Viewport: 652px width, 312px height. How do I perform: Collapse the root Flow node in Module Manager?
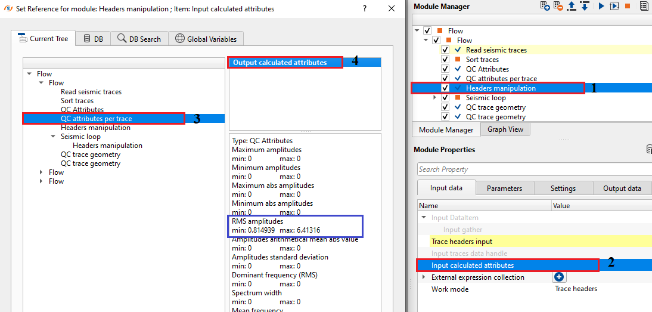pyautogui.click(x=417, y=31)
